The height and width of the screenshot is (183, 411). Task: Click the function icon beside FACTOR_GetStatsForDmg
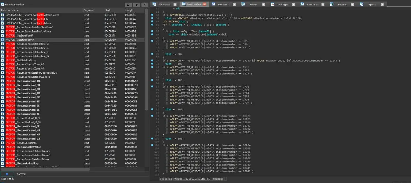click(x=3, y=60)
